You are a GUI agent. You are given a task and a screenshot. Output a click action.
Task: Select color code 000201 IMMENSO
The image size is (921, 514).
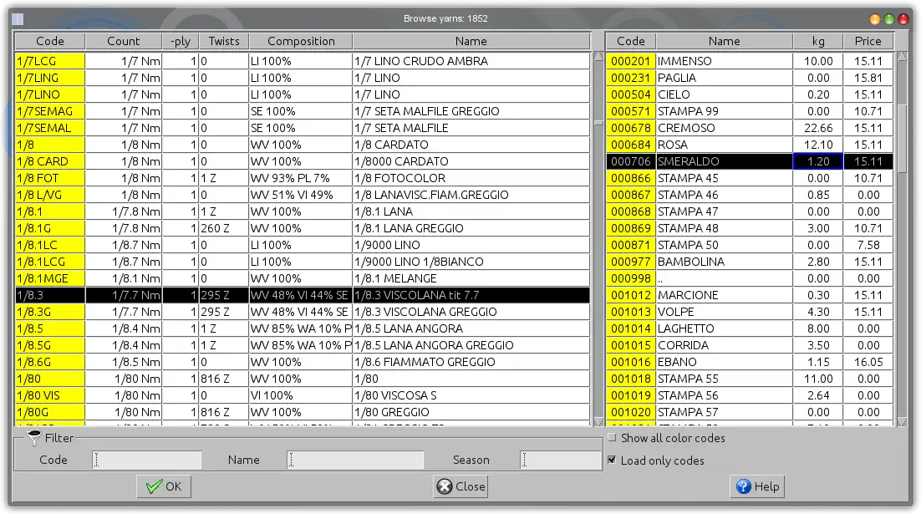(x=631, y=61)
